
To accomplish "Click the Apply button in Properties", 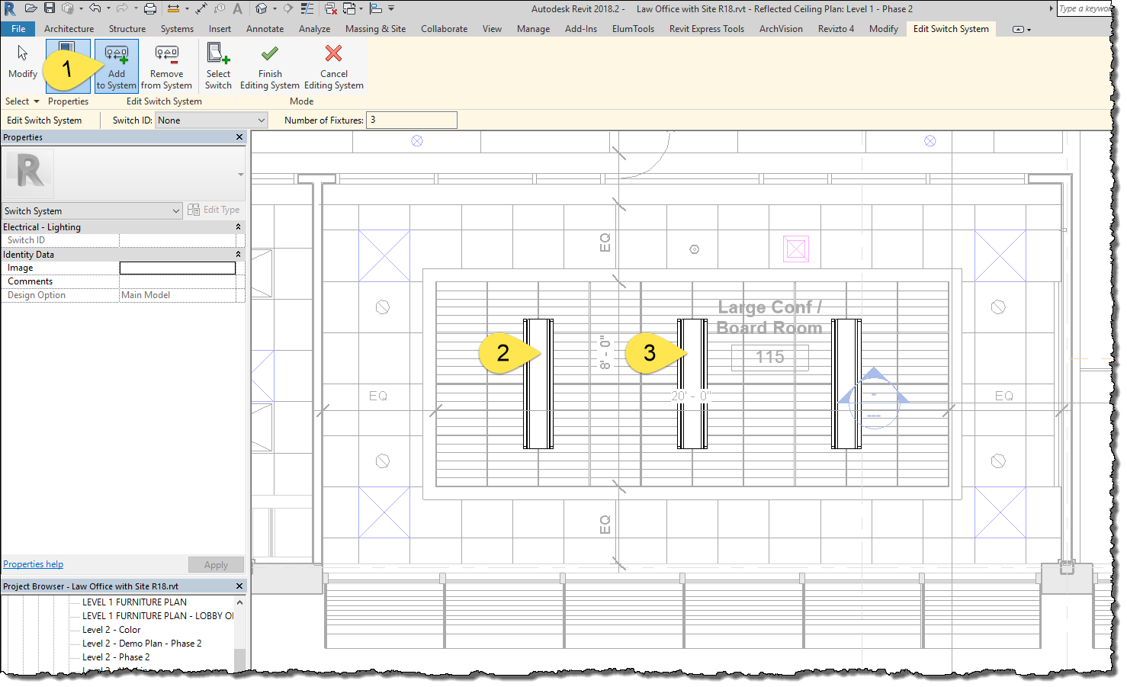I will click(216, 565).
